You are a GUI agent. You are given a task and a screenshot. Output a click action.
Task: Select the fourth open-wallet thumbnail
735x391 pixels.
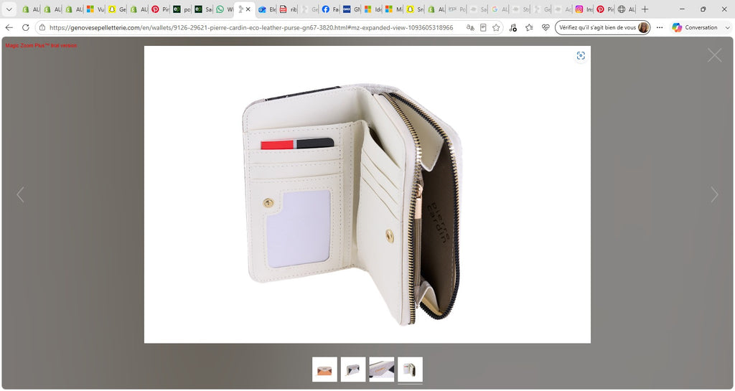[x=410, y=369]
